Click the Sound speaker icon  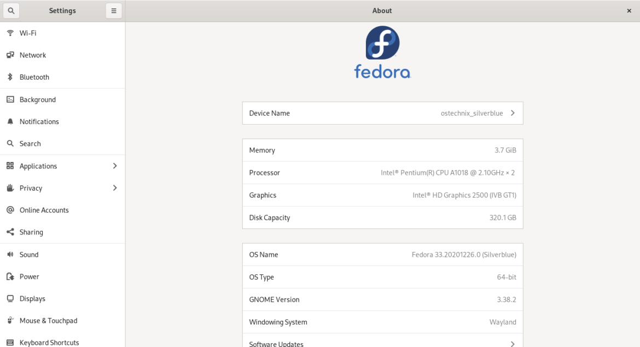(x=10, y=254)
